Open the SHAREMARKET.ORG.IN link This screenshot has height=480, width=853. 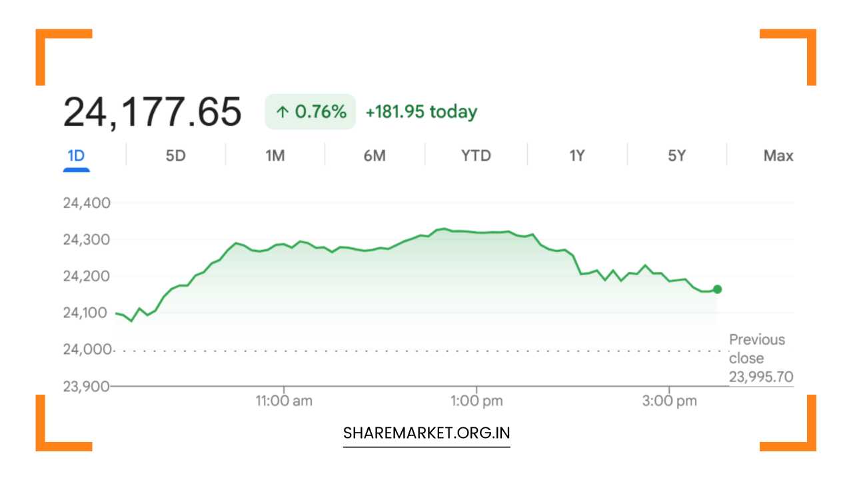(426, 433)
